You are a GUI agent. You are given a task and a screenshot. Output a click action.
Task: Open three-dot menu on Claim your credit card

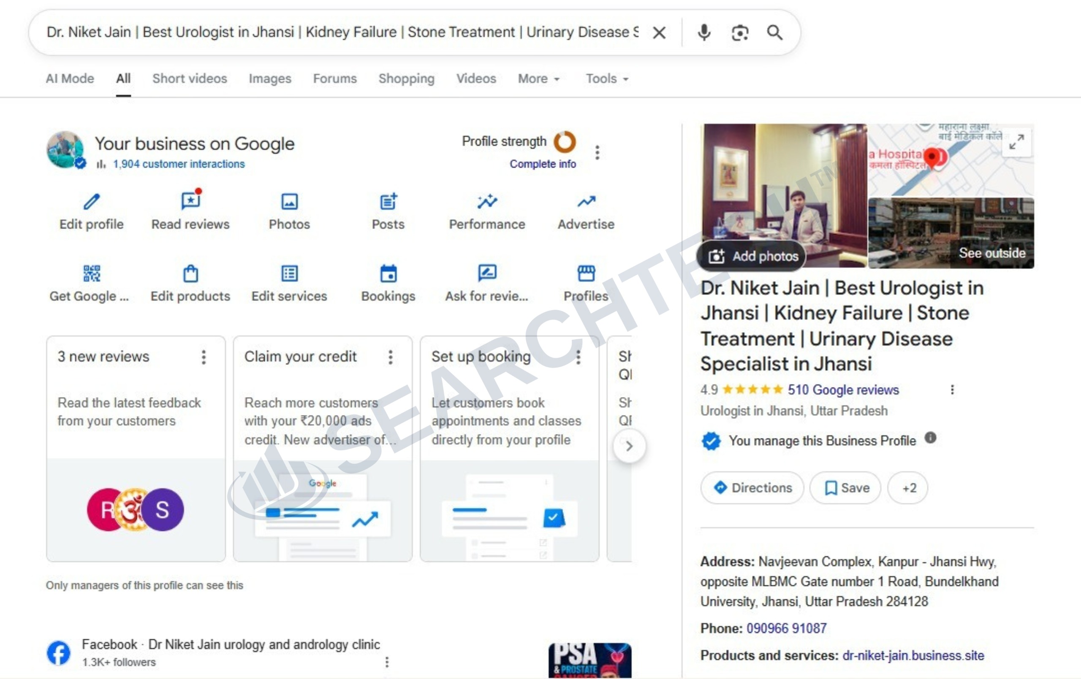pos(391,357)
